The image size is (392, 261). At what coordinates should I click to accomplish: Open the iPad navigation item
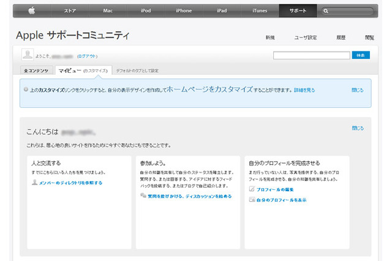pos(222,11)
